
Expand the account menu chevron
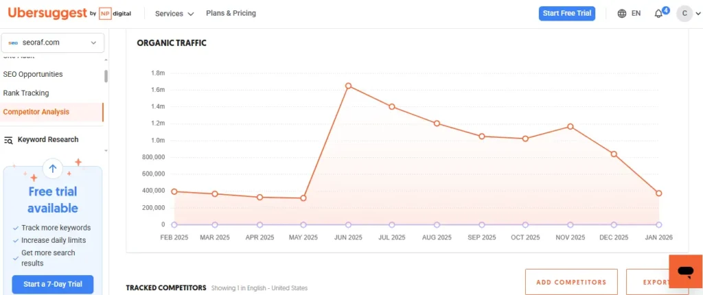coord(698,14)
